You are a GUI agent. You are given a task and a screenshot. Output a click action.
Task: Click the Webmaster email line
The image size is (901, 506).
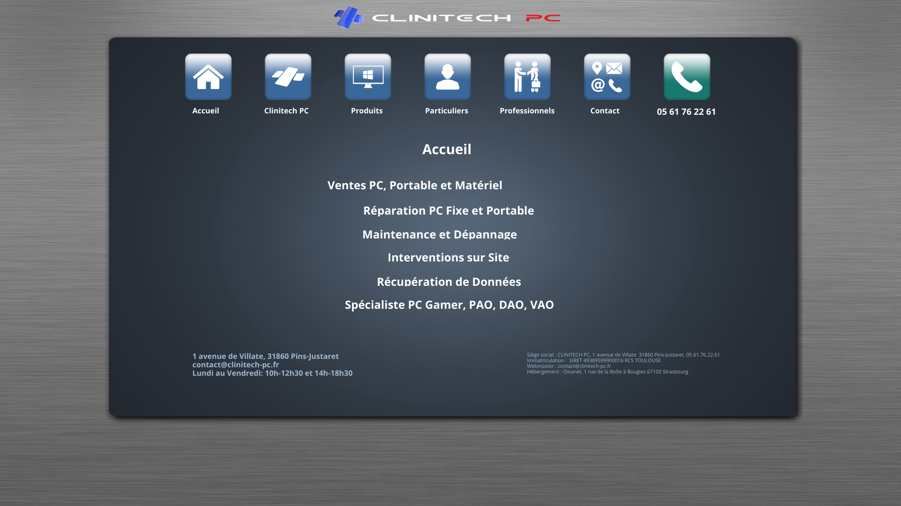click(569, 366)
